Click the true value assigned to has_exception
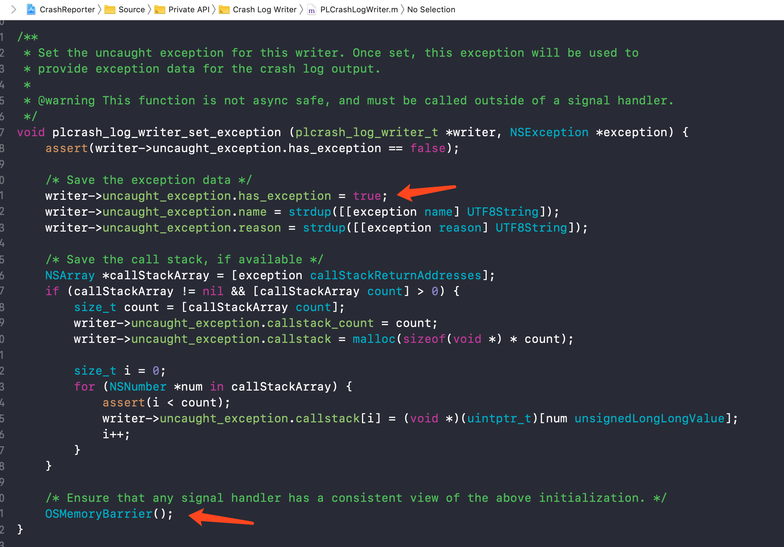Screen dimensions: 784x547 [x=367, y=196]
